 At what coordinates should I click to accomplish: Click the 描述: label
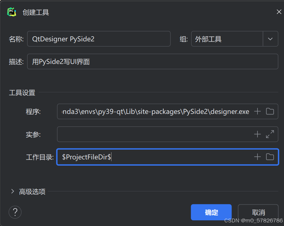coord(16,62)
